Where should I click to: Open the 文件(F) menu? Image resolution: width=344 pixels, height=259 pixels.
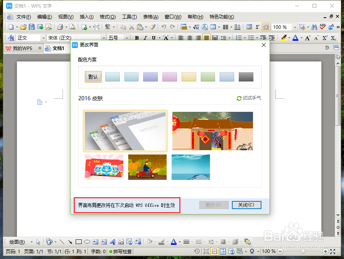point(23,17)
